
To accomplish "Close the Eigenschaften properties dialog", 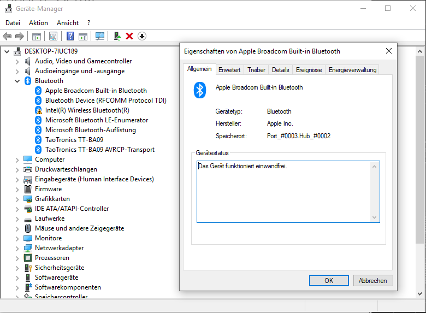I will tap(389, 51).
